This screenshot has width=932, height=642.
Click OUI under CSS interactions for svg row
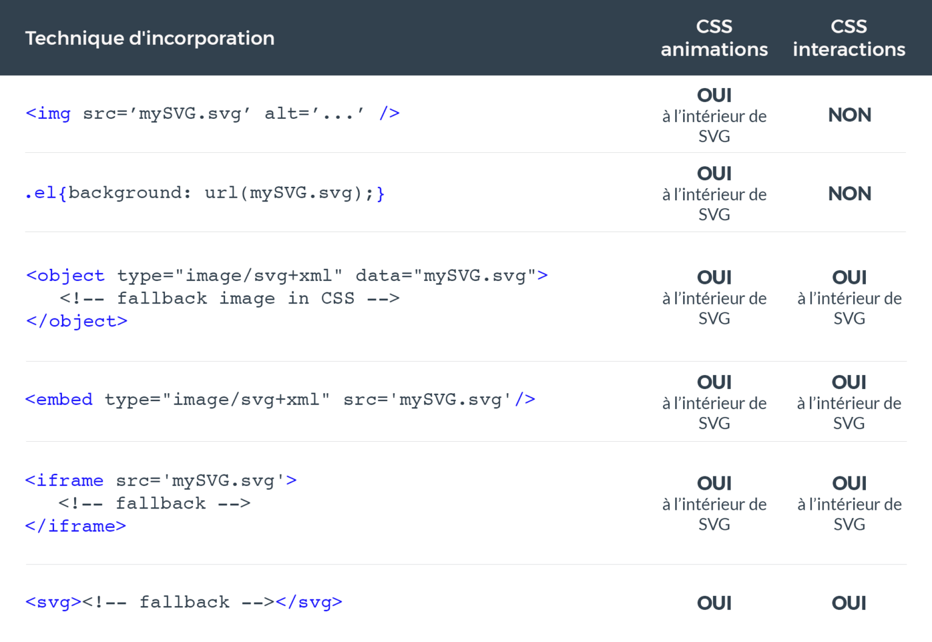coord(849,603)
